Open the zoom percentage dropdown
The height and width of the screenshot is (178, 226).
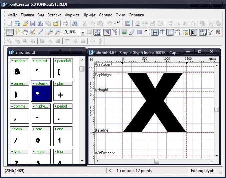[83, 32]
